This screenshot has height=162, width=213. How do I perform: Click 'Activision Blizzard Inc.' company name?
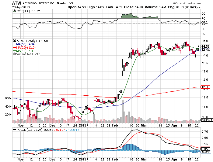[x=39, y=3]
